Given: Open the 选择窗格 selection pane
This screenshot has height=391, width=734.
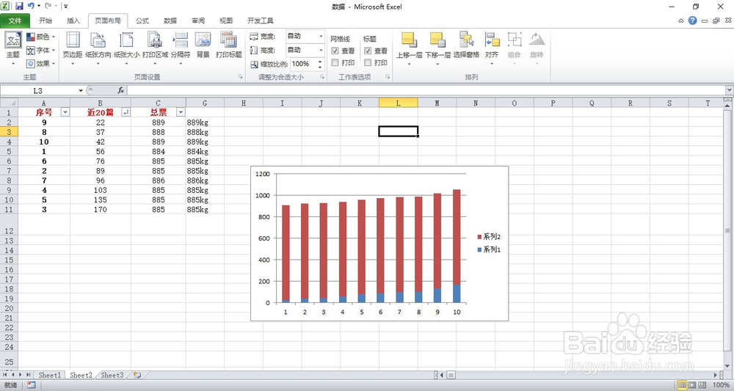Looking at the screenshot, I should pyautogui.click(x=466, y=45).
